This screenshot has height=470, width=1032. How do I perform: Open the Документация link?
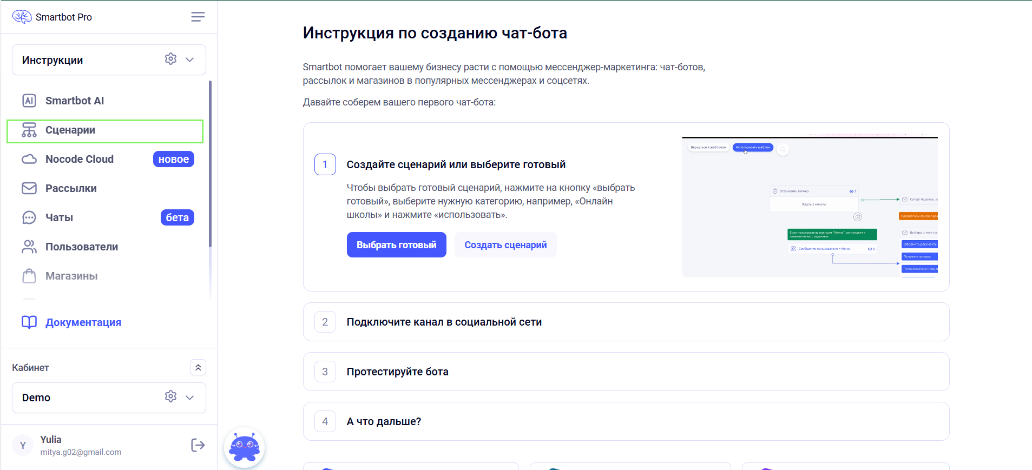(x=83, y=322)
